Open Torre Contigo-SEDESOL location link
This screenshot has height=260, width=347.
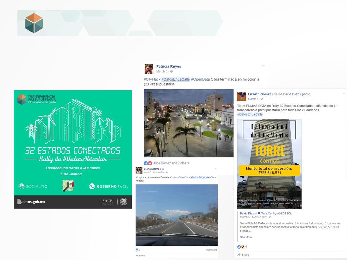pos(277,213)
